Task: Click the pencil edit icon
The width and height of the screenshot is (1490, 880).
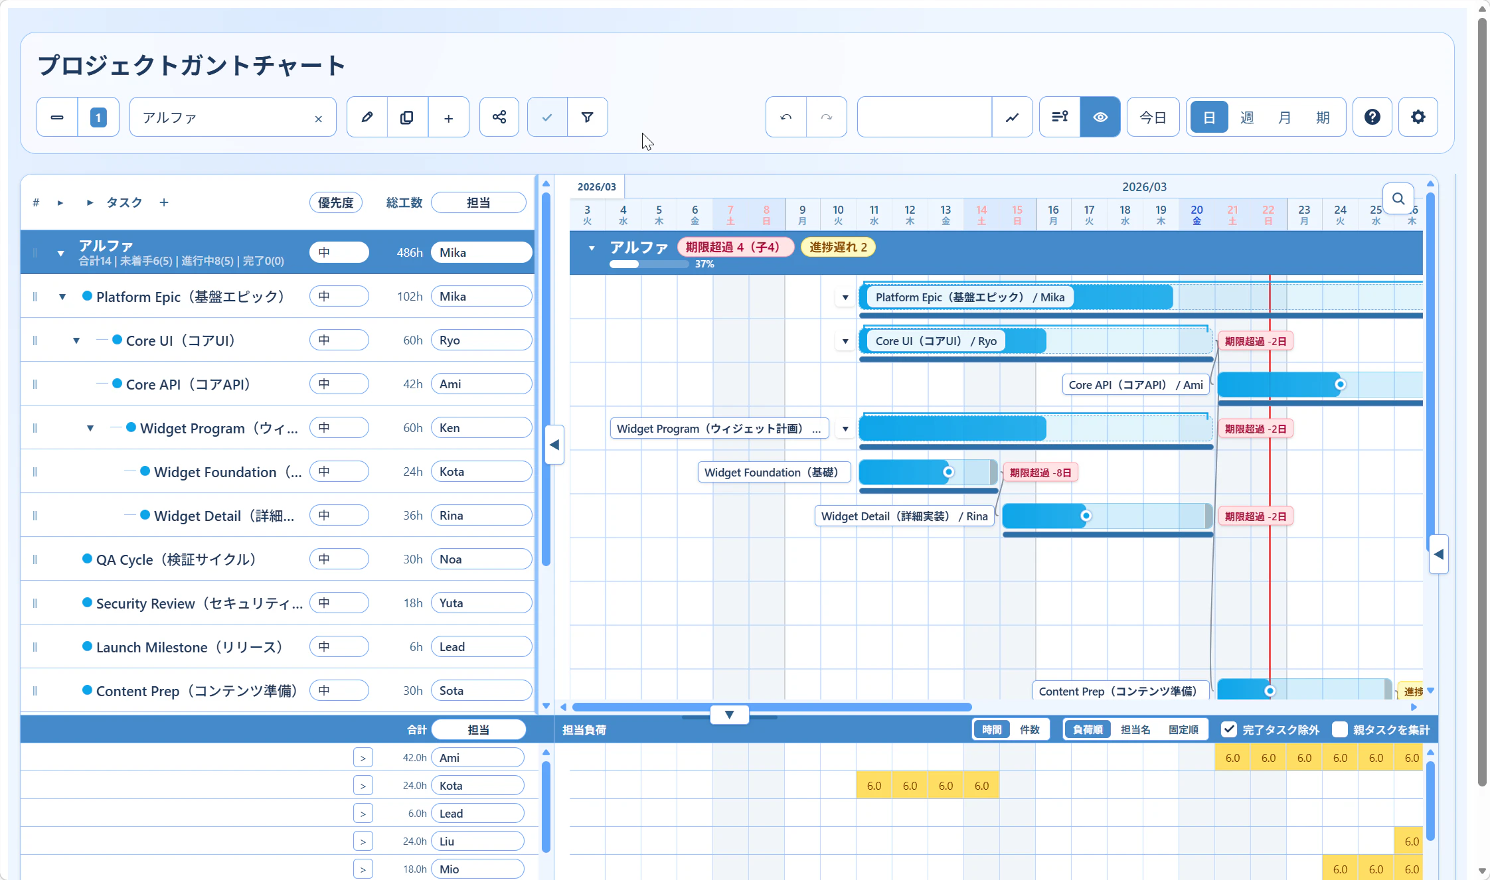Action: click(367, 117)
